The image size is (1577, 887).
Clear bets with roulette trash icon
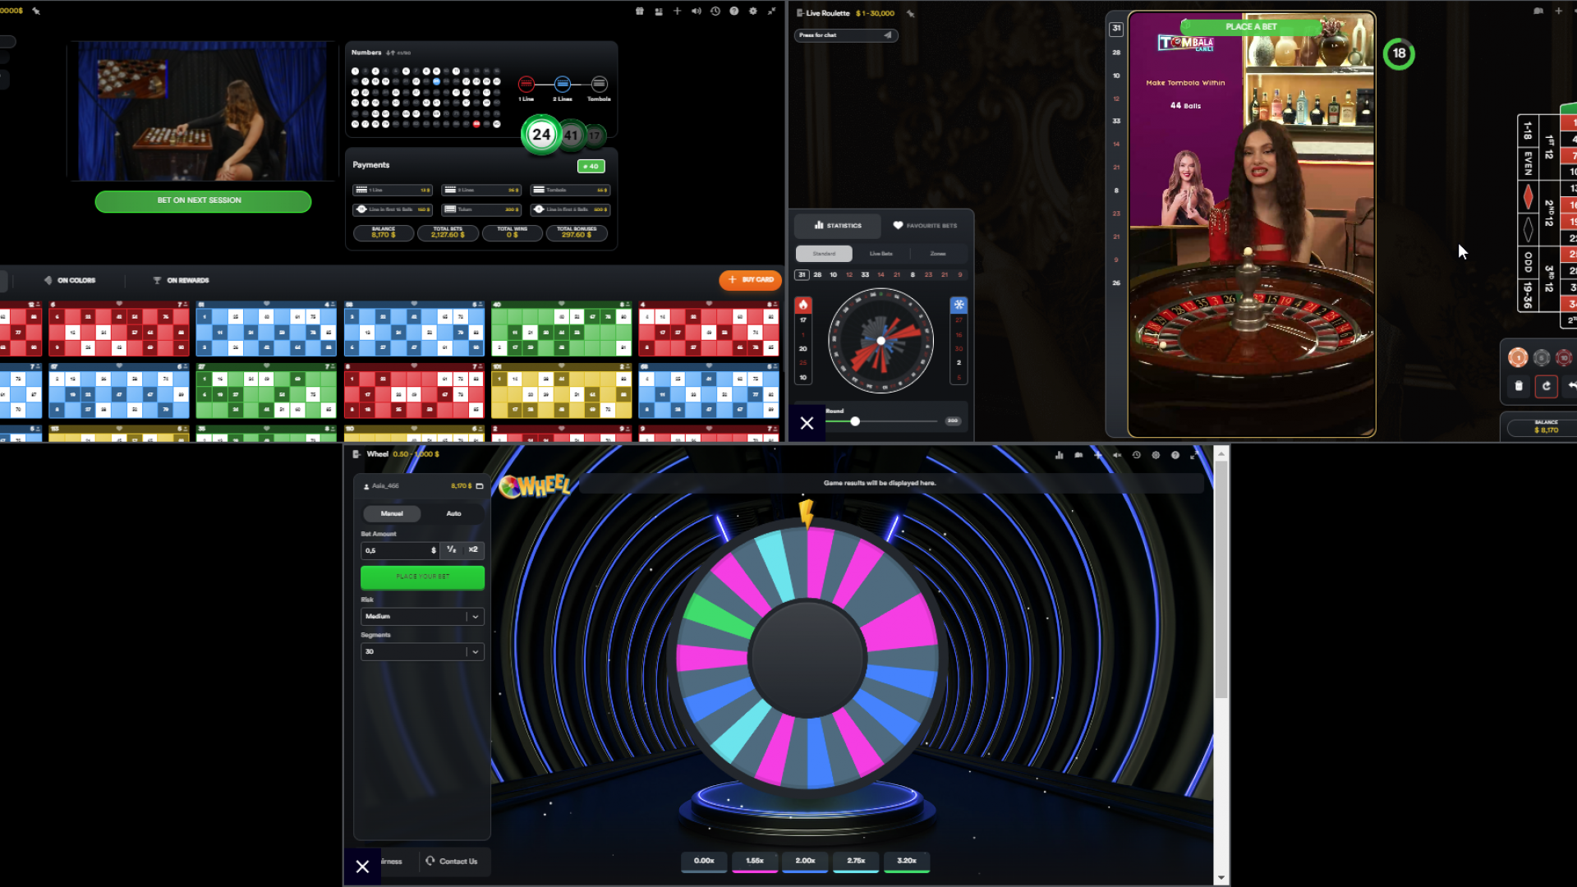coord(1519,385)
